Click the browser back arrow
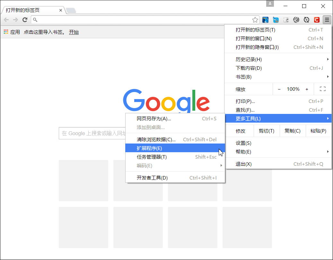 [x=6, y=20]
